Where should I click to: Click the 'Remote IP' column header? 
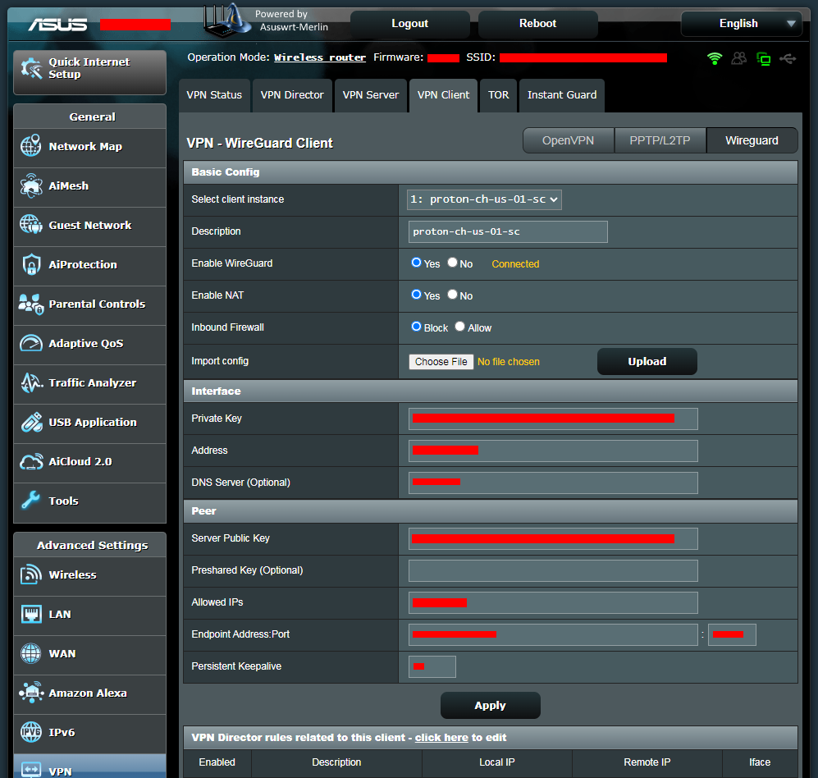[647, 762]
